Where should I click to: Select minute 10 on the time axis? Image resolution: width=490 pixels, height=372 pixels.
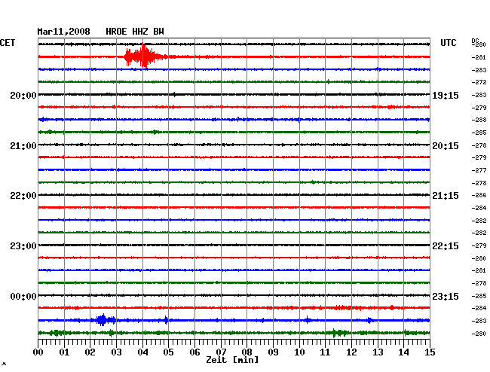(299, 352)
